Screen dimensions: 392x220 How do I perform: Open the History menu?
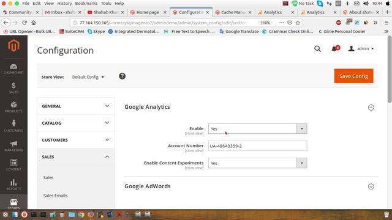pyautogui.click(x=64, y=4)
